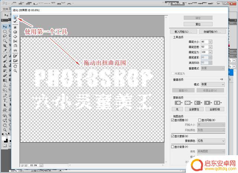
Task: Click Pen tool in main toolbar
Action: pyautogui.click(x=5, y=96)
